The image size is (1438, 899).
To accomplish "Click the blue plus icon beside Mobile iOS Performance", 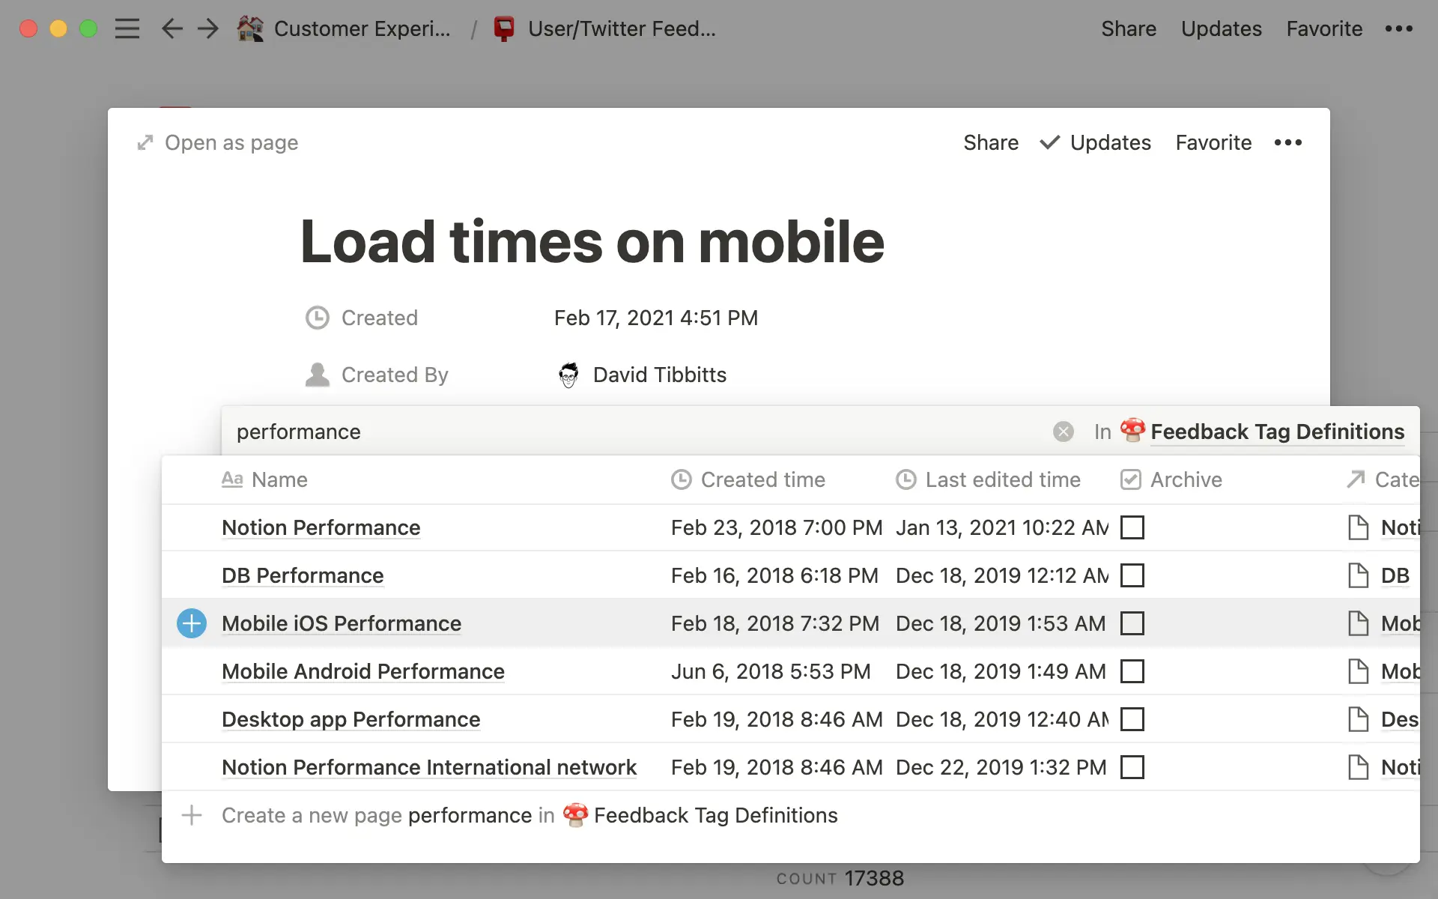I will point(192,623).
